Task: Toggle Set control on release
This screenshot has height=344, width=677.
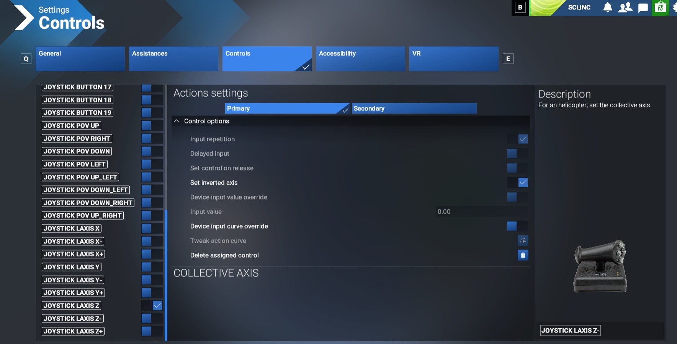Action: (518, 168)
